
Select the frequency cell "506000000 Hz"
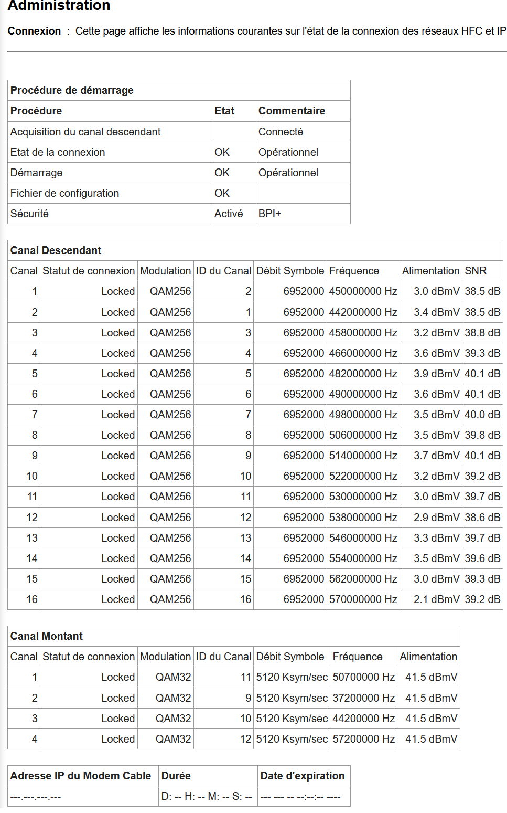(363, 435)
